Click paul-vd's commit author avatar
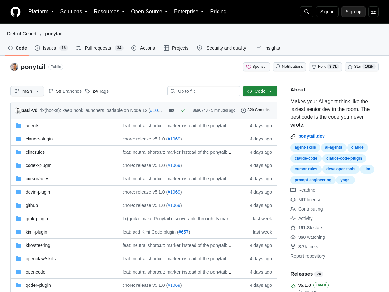The width and height of the screenshot is (389, 292). point(18,110)
